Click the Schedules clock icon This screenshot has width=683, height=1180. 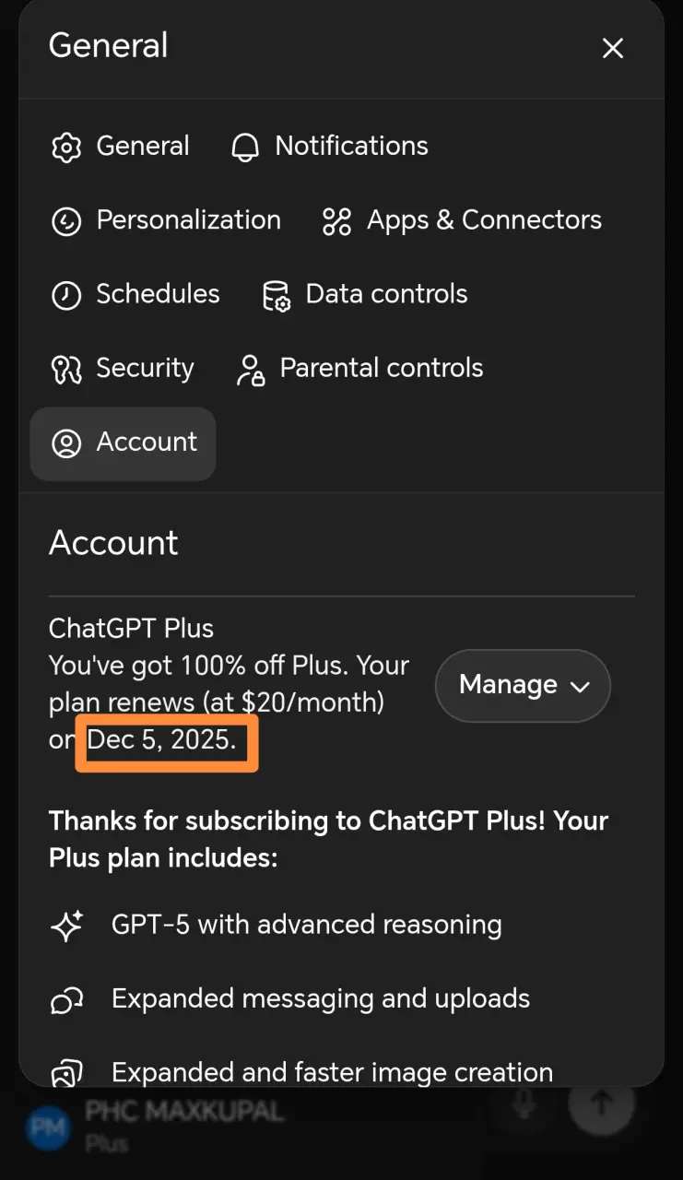point(66,295)
